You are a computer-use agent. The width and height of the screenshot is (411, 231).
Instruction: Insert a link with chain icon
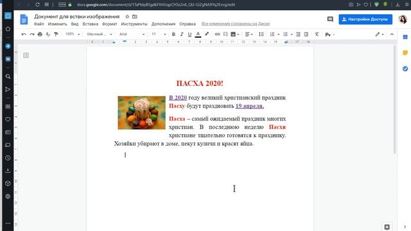[x=217, y=34]
